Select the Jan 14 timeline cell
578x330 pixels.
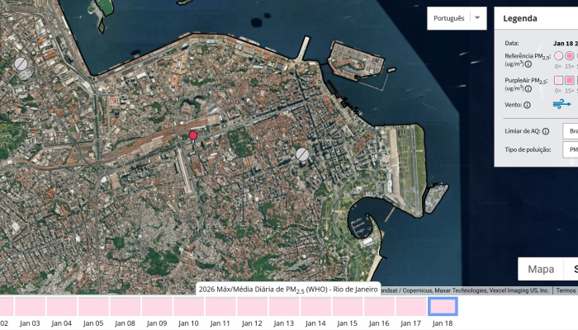point(316,306)
